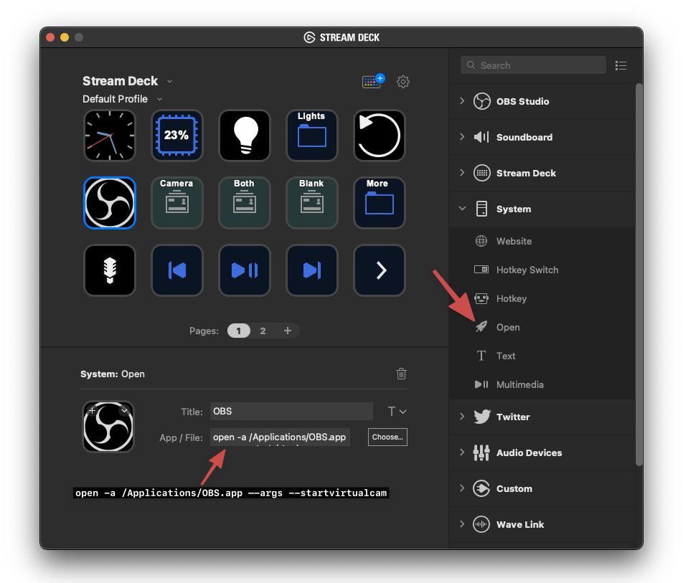Add a new page with plus
The height and width of the screenshot is (583, 683).
pyautogui.click(x=288, y=331)
